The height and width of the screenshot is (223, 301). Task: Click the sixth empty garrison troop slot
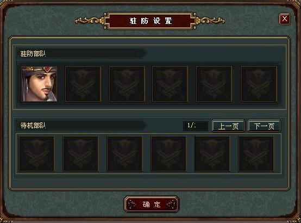259,84
